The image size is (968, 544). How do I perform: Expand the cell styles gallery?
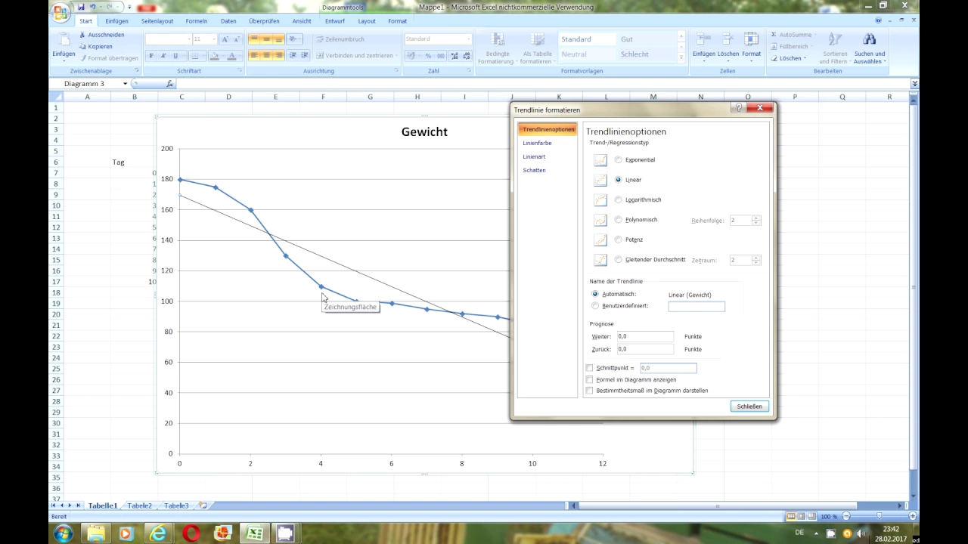[681, 59]
